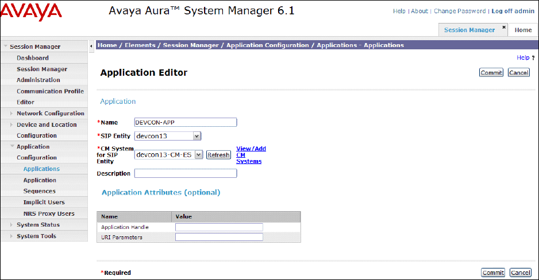Viewport: 539px width, 280px height.
Task: Collapse the left navigation panel arrow
Action: (x=92, y=45)
